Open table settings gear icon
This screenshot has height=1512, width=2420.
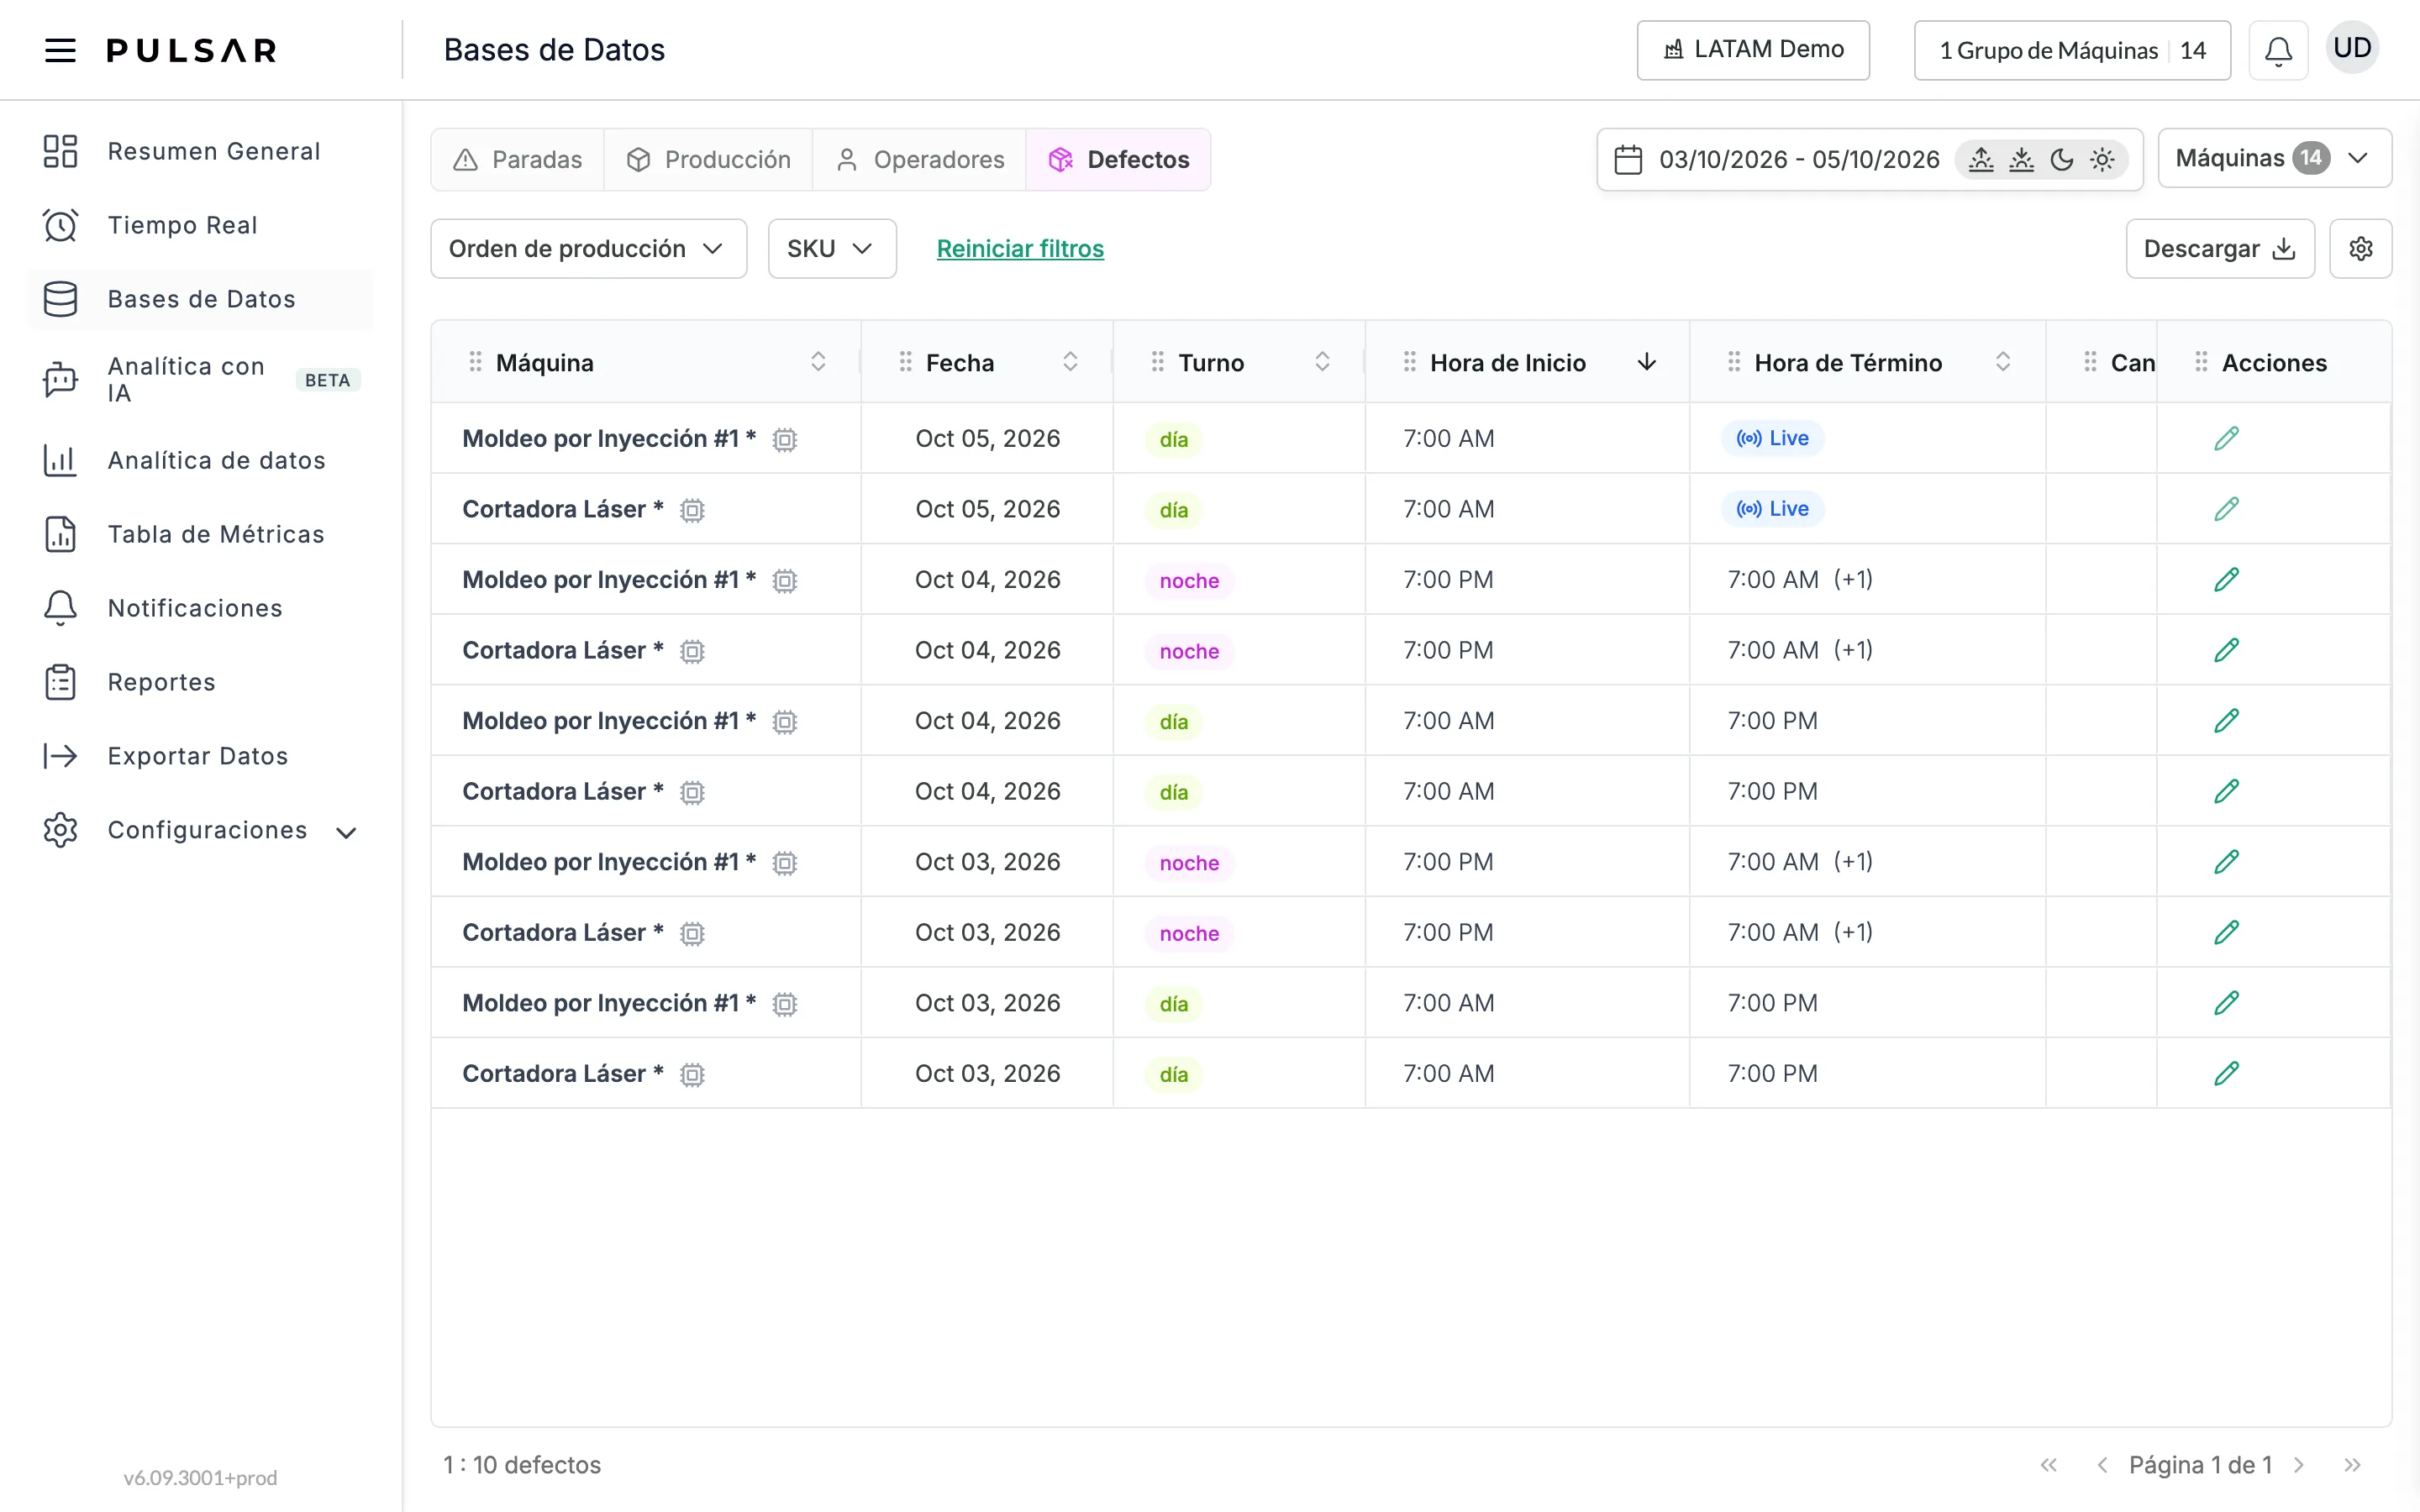click(x=2360, y=248)
